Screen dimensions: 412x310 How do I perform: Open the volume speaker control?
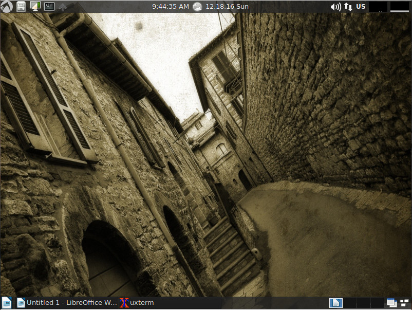pyautogui.click(x=335, y=7)
